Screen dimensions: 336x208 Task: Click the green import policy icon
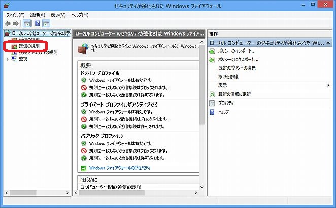click(212, 51)
